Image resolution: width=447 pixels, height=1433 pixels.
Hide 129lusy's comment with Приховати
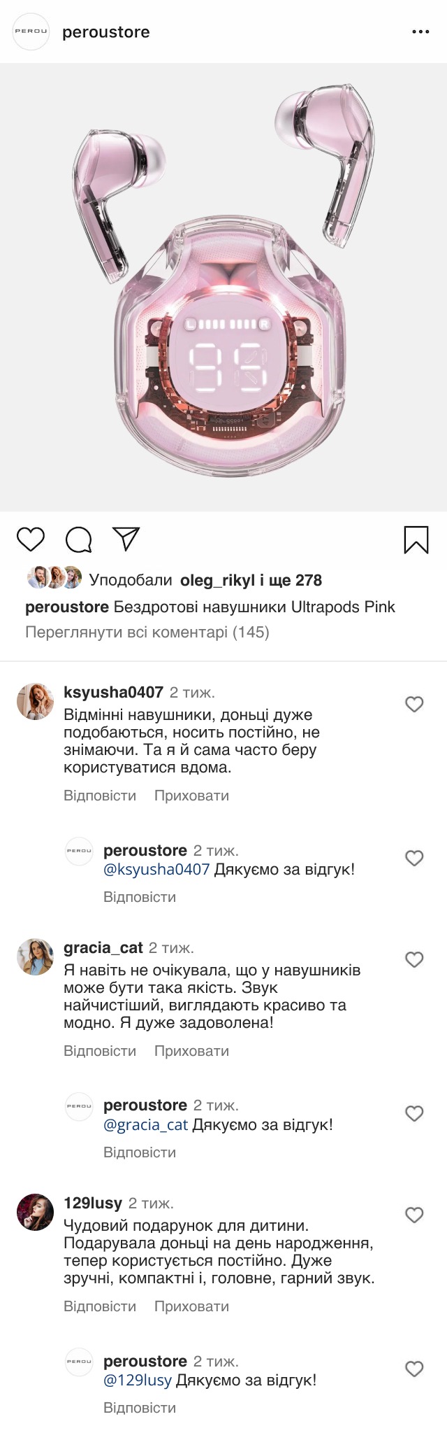click(x=191, y=1306)
